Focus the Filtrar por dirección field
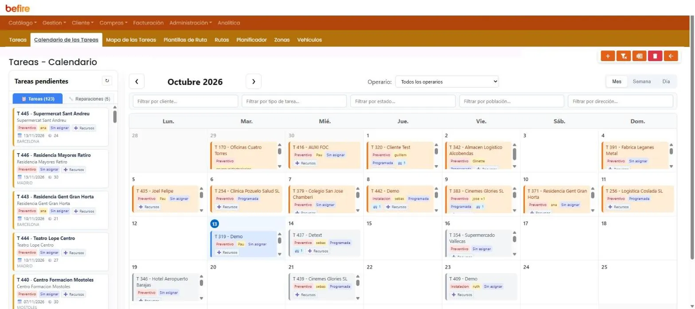 (621, 101)
